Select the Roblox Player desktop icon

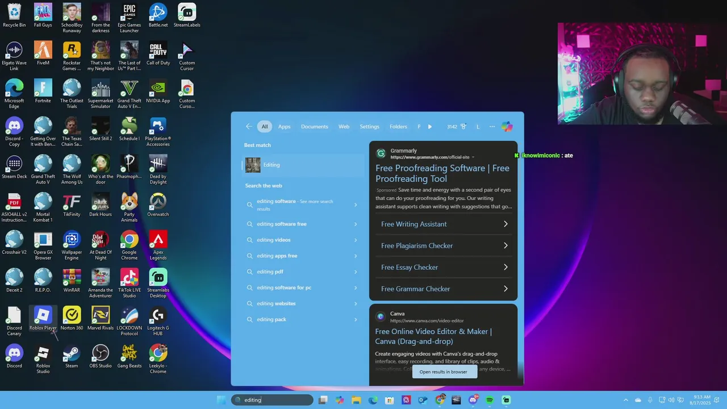(x=43, y=319)
